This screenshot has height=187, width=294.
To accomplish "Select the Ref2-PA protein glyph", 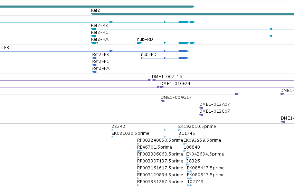I will pyautogui.click(x=94, y=72).
